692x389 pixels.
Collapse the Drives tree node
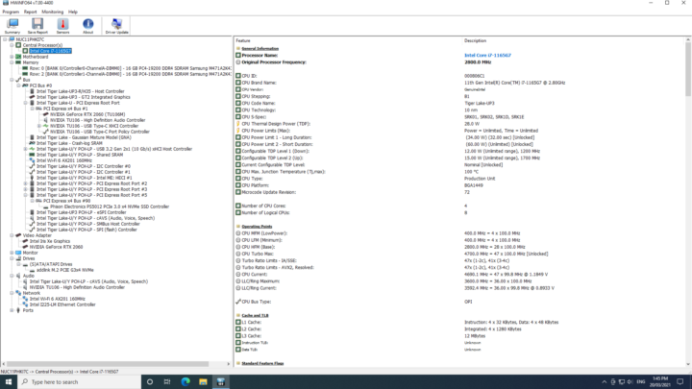tap(12, 258)
